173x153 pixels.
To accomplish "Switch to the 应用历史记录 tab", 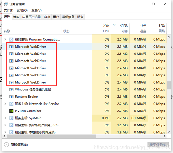I will pos(32,17).
